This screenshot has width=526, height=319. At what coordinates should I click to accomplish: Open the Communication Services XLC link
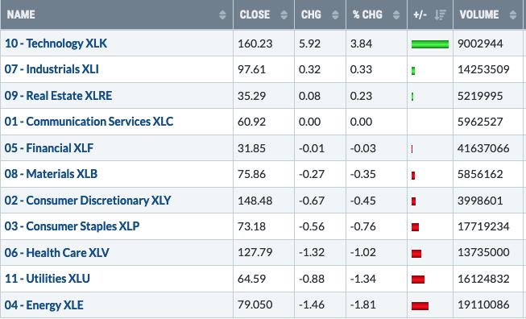(89, 122)
